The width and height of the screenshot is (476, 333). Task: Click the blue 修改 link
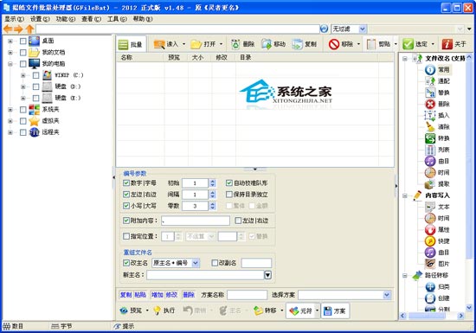(171, 295)
